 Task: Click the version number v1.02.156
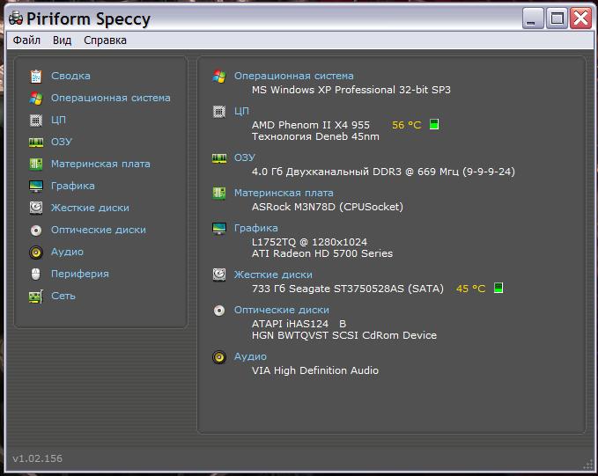[37, 458]
